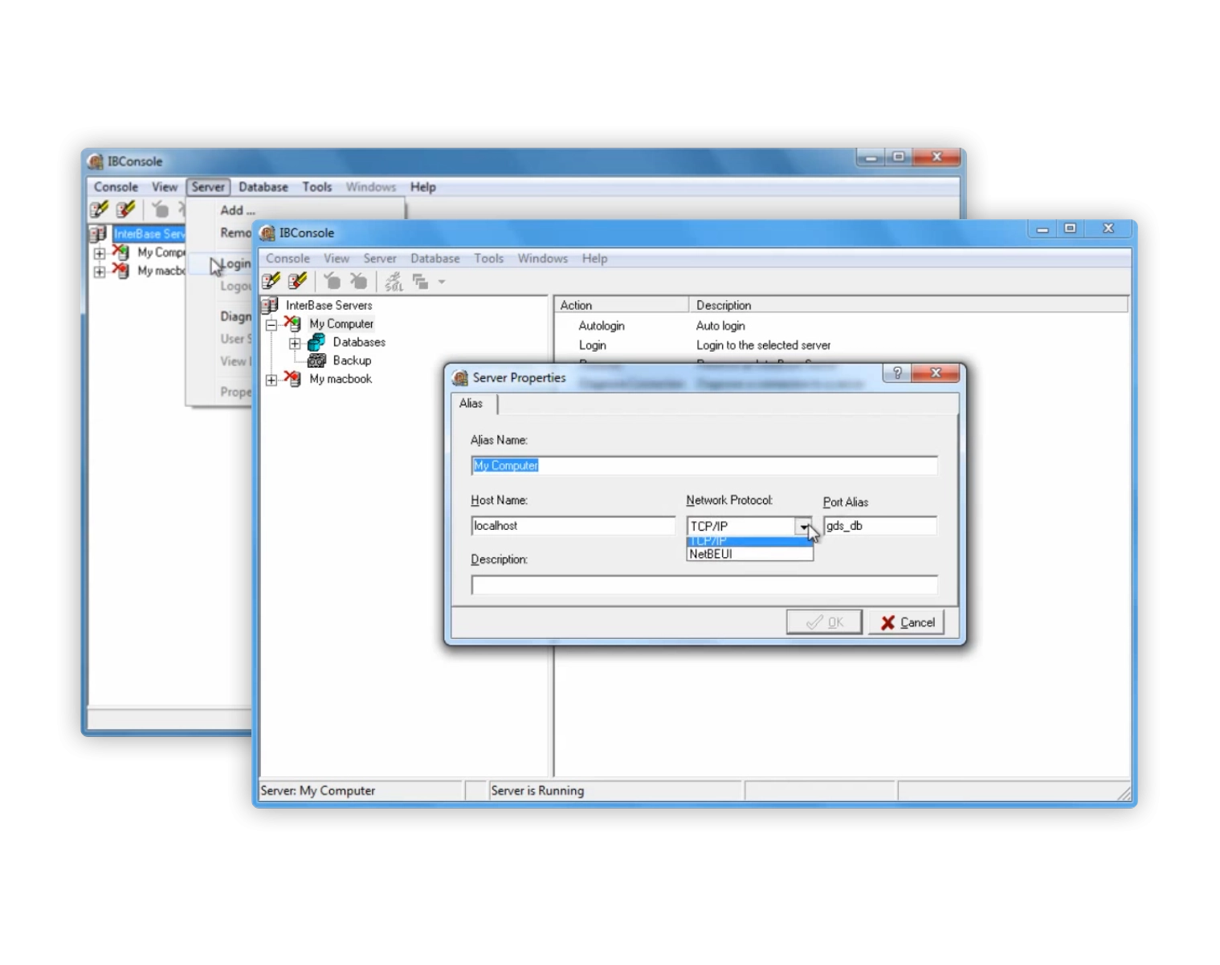The width and height of the screenshot is (1220, 965).
Task: Expand the My macbook node in front window
Action: tap(271, 380)
